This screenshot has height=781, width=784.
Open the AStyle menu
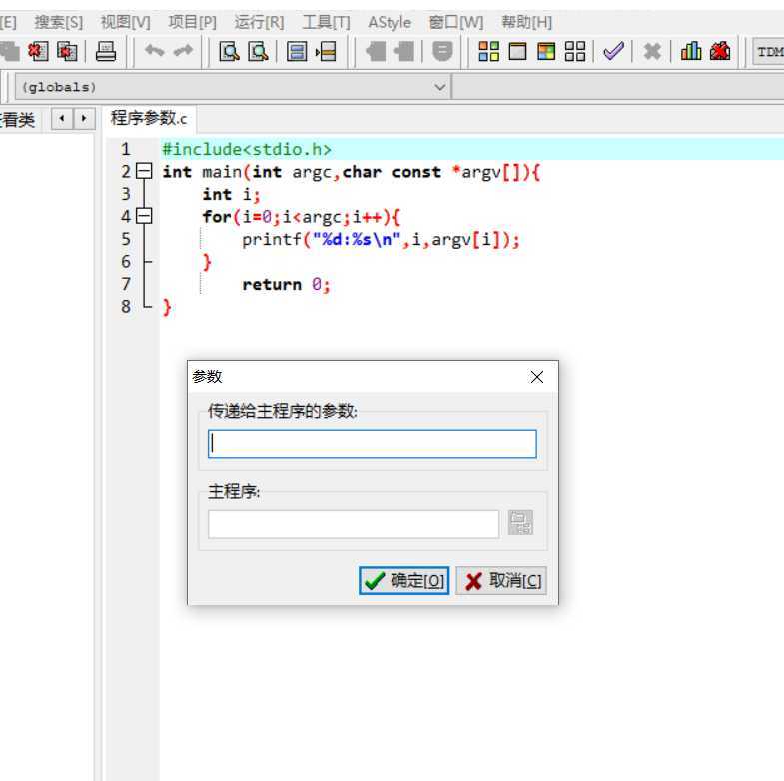[x=390, y=23]
